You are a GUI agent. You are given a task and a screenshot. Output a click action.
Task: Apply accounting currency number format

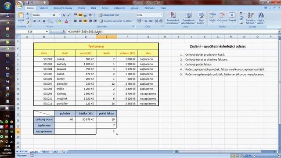click(139, 21)
